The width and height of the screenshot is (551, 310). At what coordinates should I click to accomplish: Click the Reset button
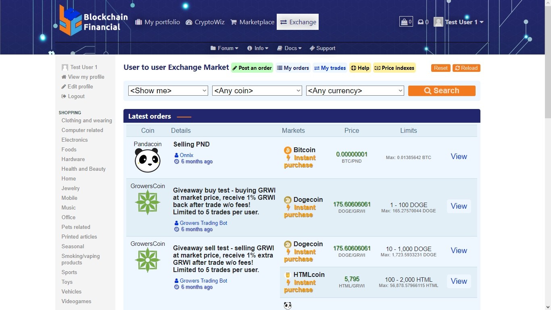click(440, 68)
